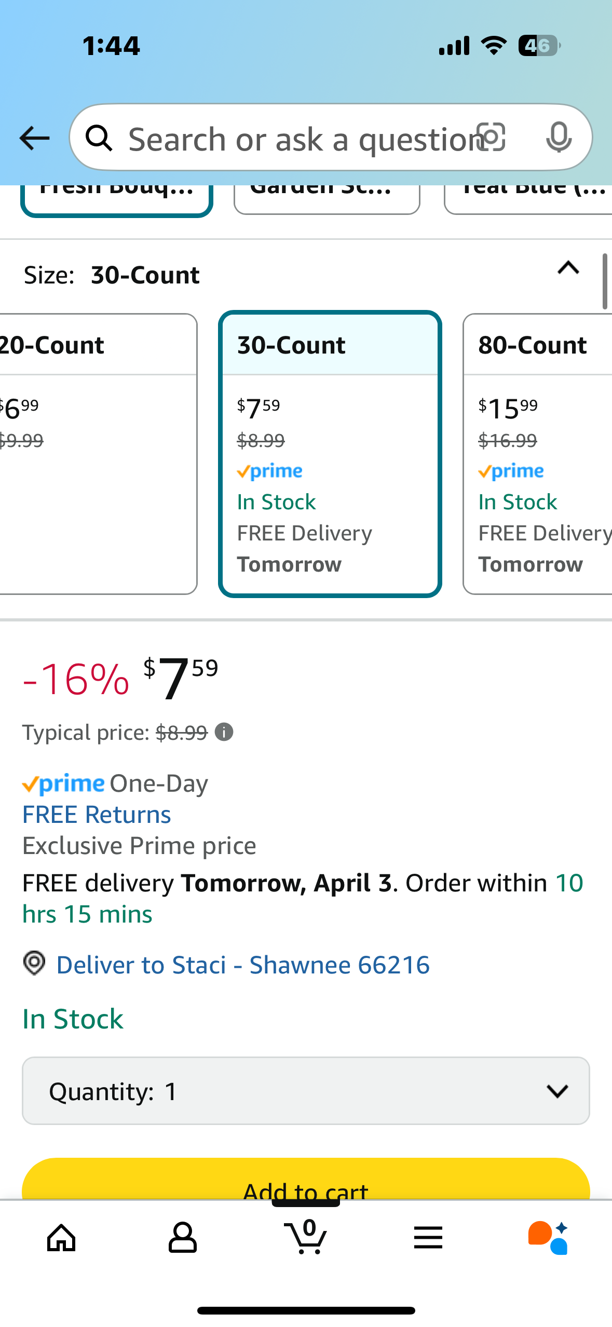Select the 80-Count size option
This screenshot has height=1327, width=612.
[x=538, y=454]
